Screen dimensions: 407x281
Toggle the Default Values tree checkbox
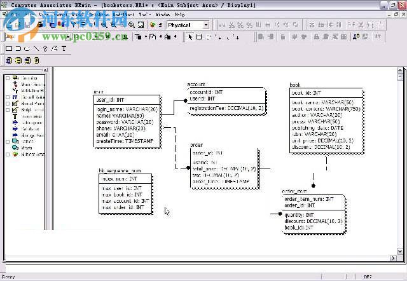point(8,97)
